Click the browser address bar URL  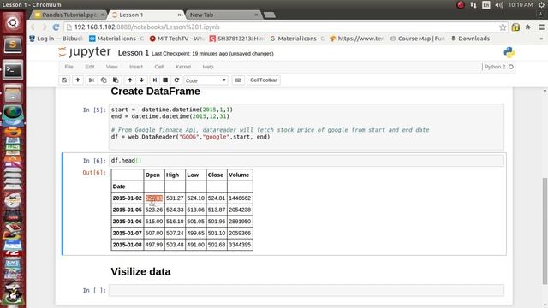click(146, 27)
